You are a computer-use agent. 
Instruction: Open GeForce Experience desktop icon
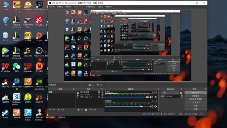click(x=39, y=84)
